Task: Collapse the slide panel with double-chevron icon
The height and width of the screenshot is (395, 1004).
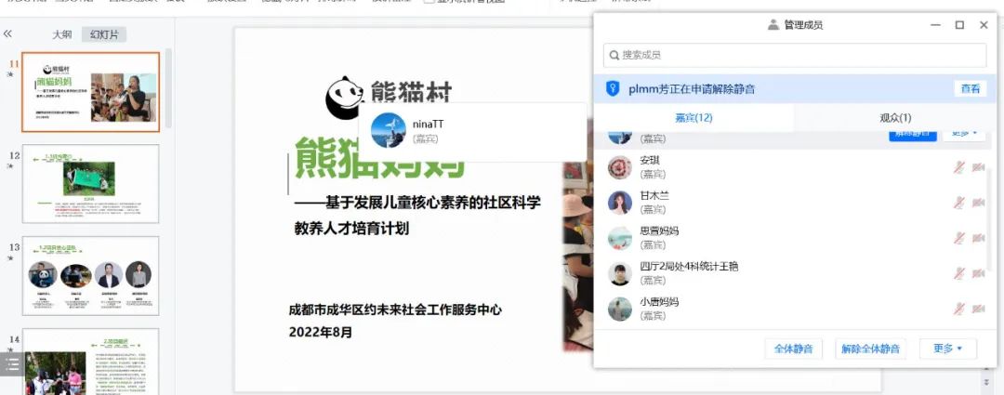Action: [x=7, y=34]
